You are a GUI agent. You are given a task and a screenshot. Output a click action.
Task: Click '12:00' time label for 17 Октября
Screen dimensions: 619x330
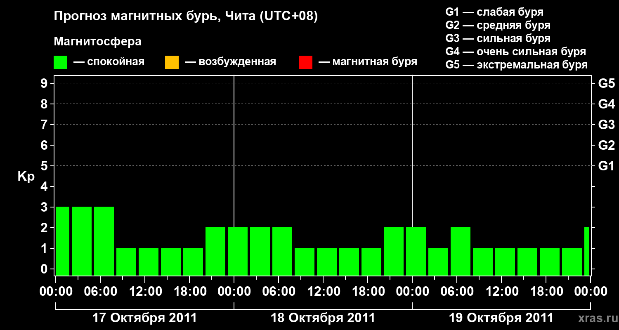click(145, 292)
